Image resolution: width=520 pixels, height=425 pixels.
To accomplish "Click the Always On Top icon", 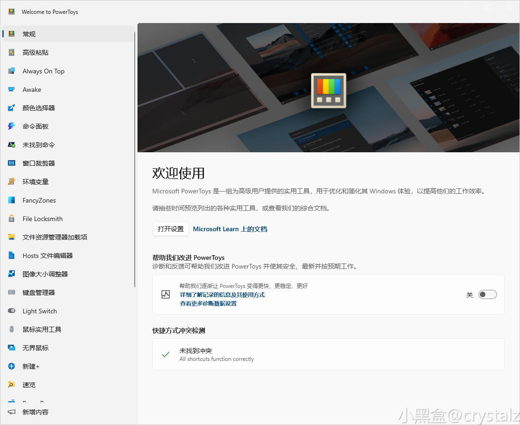I will [12, 71].
